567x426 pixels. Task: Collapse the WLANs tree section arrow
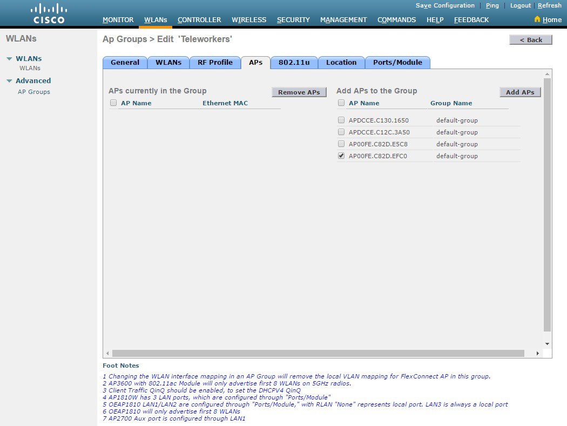click(x=9, y=59)
